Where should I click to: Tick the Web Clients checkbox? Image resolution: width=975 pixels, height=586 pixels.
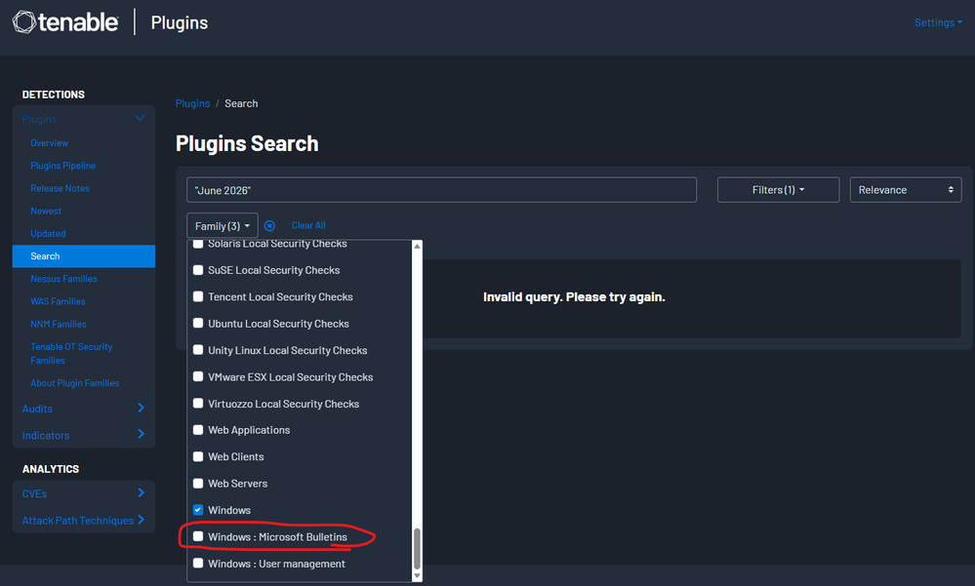pos(198,456)
